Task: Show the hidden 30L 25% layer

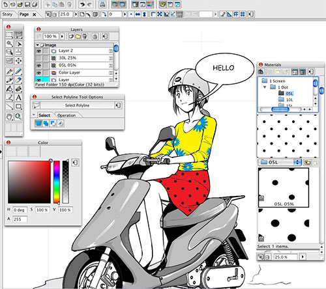Action: point(39,58)
